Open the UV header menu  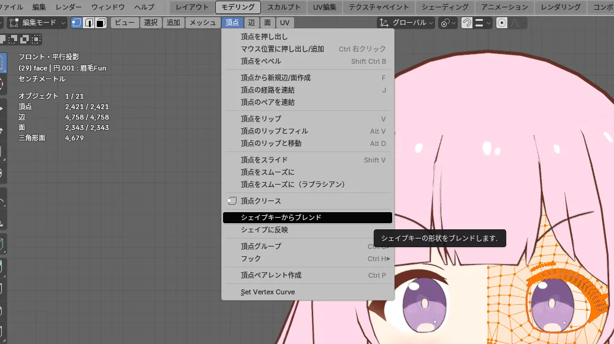[x=285, y=23]
